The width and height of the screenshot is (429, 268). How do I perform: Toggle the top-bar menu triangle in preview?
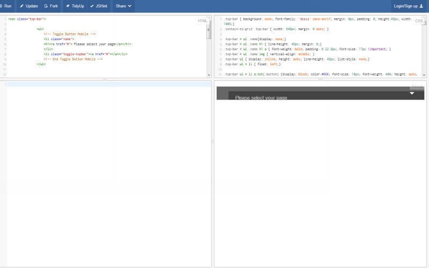(x=412, y=93)
